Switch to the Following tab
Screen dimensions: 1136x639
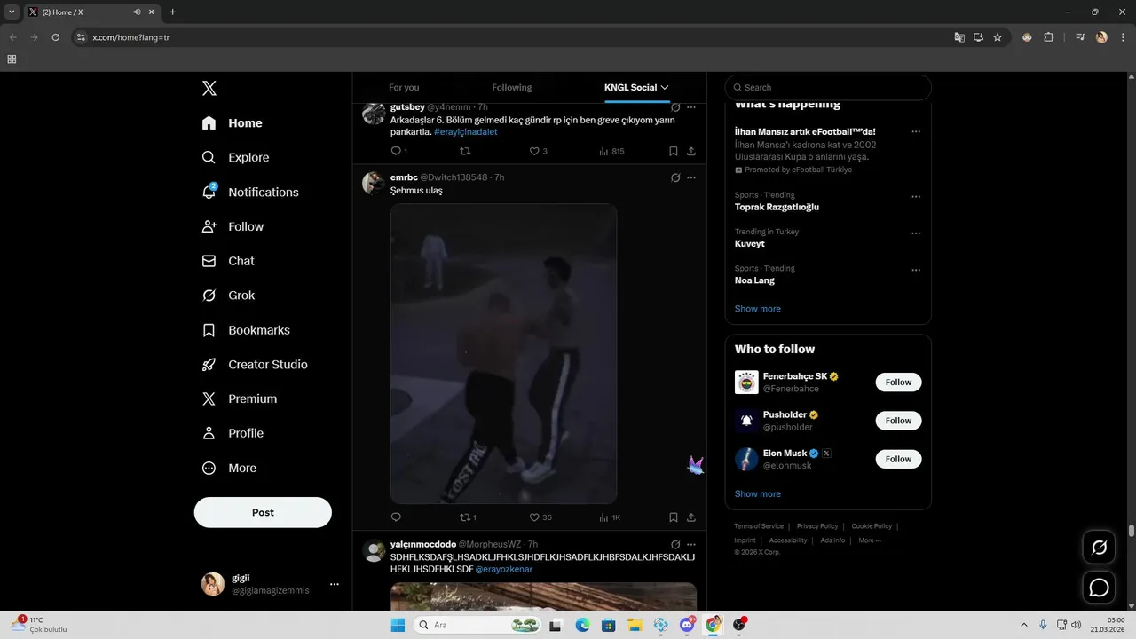pyautogui.click(x=512, y=87)
